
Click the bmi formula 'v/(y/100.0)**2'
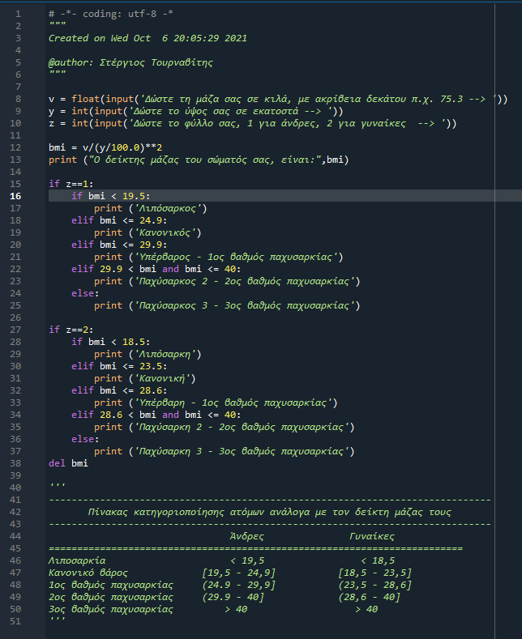coord(122,147)
